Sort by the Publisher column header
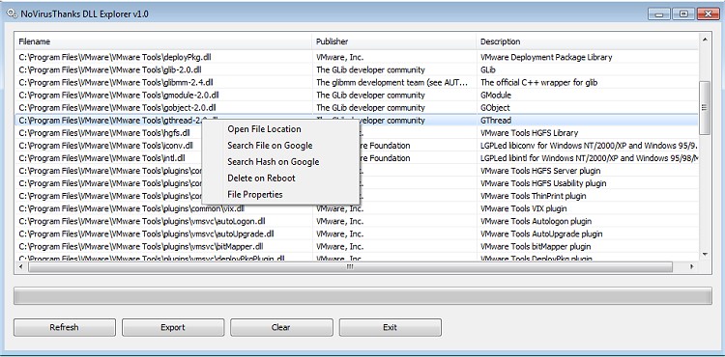This screenshot has height=357, width=725. pyautogui.click(x=394, y=41)
